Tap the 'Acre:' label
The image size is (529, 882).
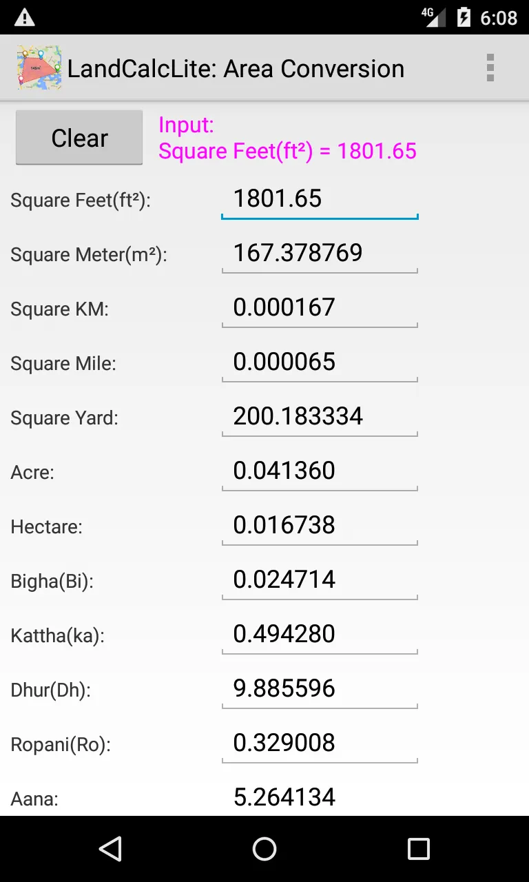(32, 473)
